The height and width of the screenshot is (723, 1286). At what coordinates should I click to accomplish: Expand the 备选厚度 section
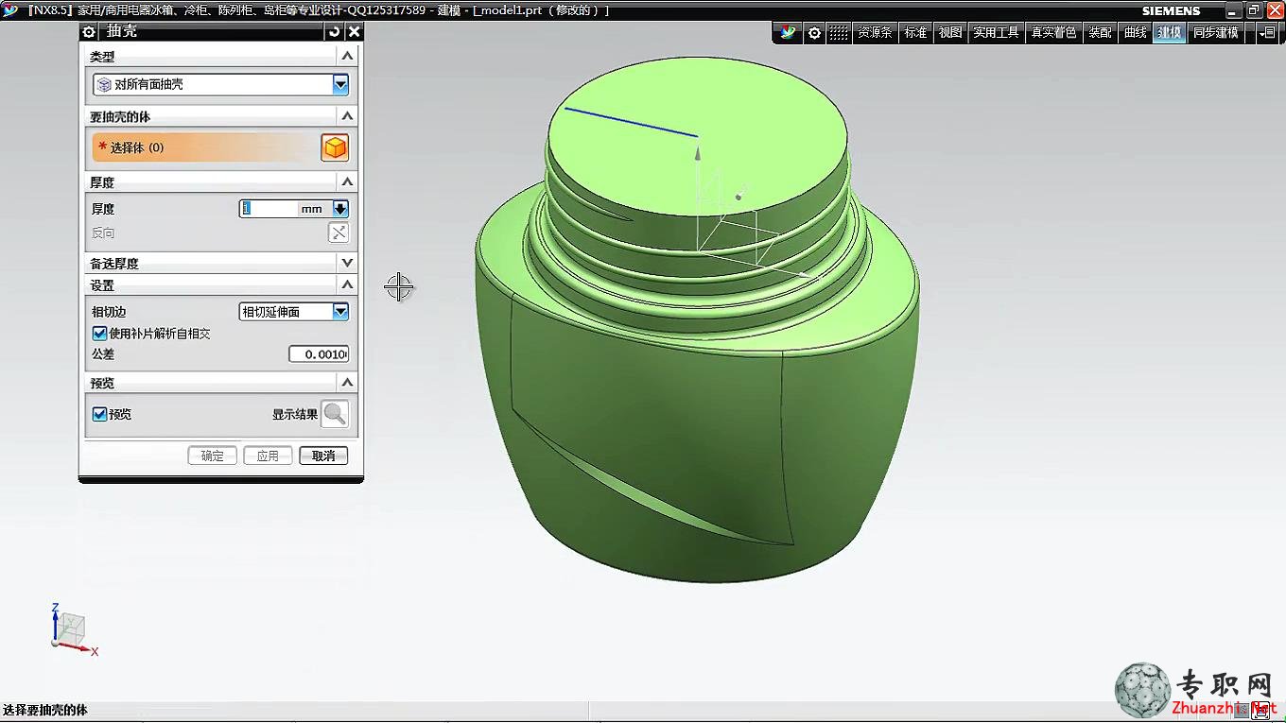pos(347,263)
